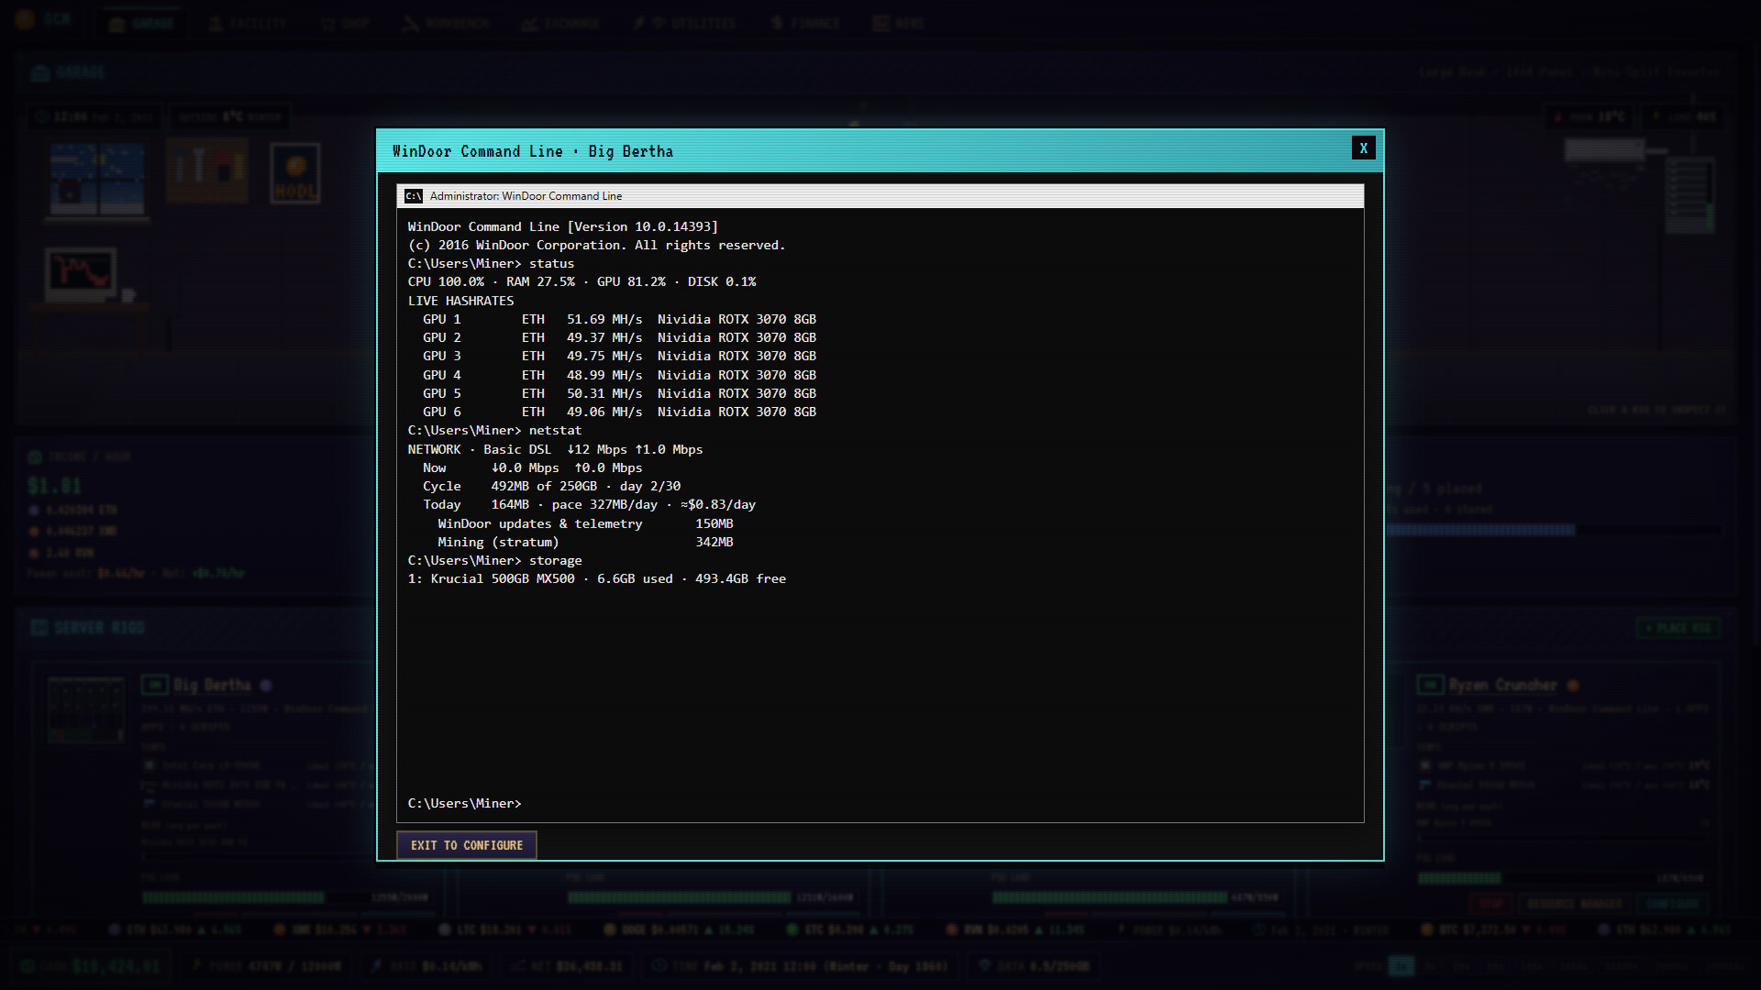Select GPU 3 row with 49.75 MH/s
The height and width of the screenshot is (990, 1761).
click(619, 356)
